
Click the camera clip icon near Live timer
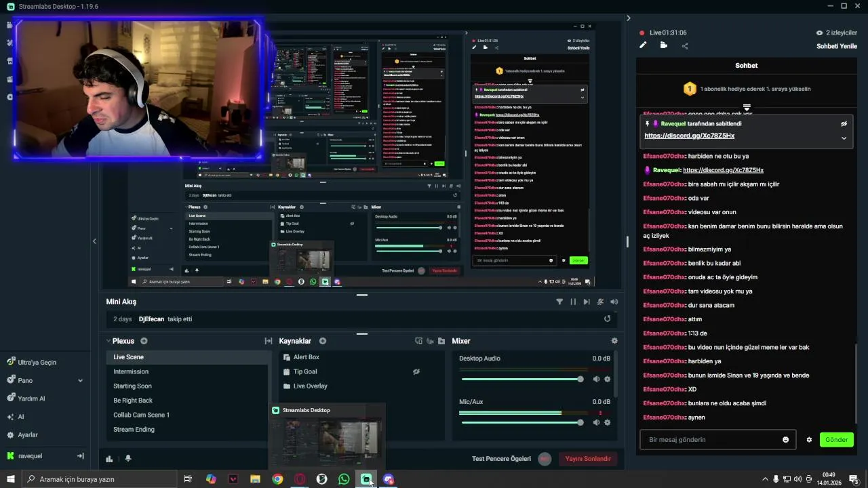(x=664, y=45)
